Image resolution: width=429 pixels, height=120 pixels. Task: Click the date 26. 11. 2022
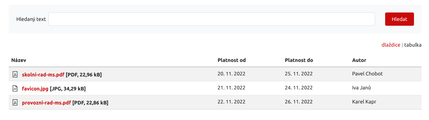pos(298,102)
